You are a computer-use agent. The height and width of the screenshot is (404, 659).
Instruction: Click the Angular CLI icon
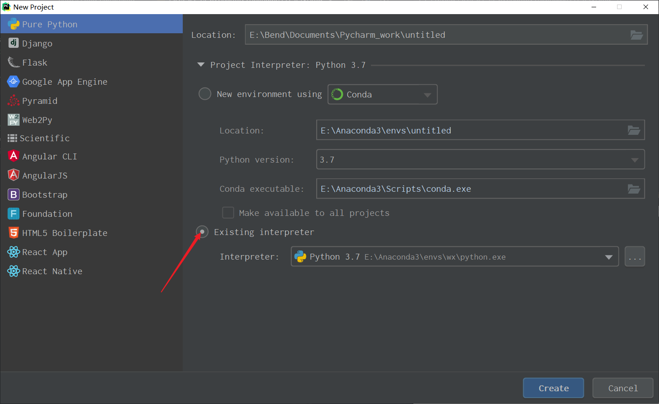point(14,156)
